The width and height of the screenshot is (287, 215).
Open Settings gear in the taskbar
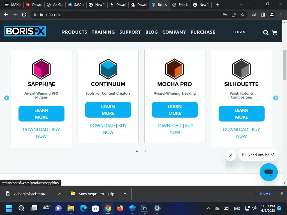pyautogui.click(x=157, y=208)
